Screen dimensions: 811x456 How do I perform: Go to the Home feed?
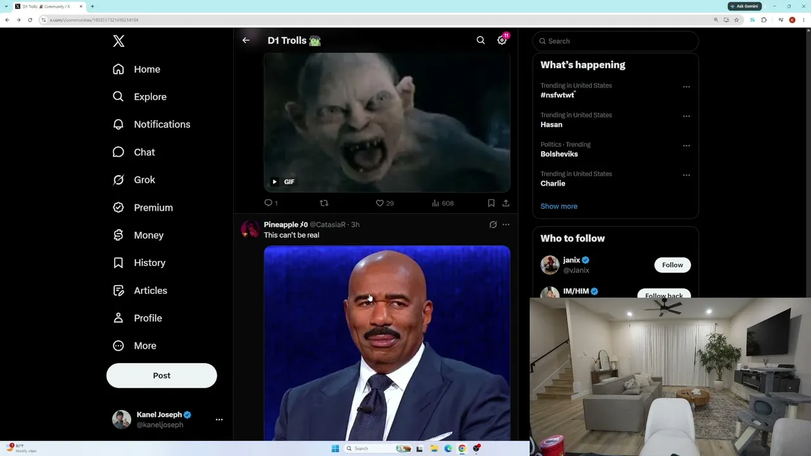click(136, 69)
